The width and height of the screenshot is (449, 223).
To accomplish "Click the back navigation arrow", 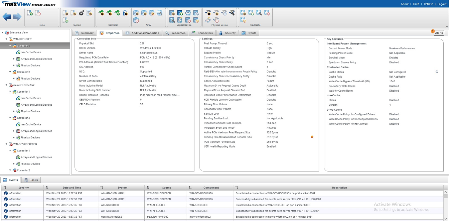I will coord(7,17).
